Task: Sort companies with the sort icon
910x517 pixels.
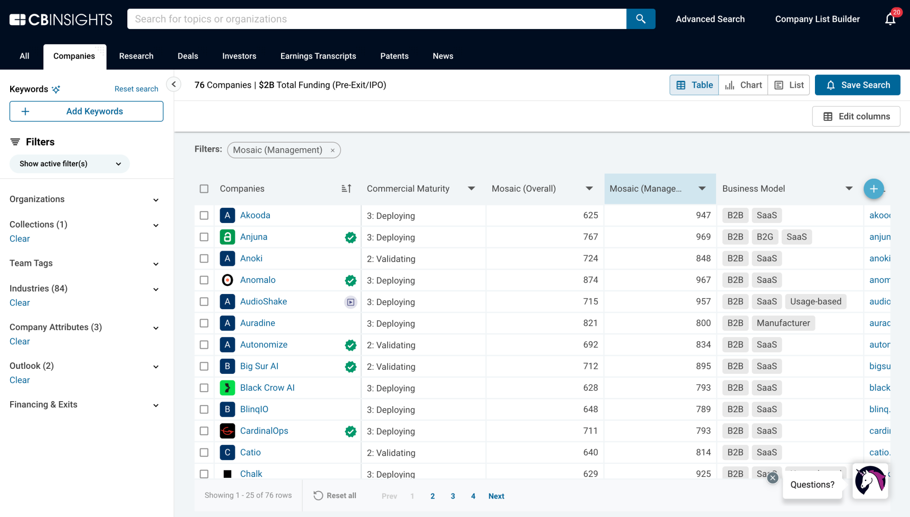Action: 347,188
